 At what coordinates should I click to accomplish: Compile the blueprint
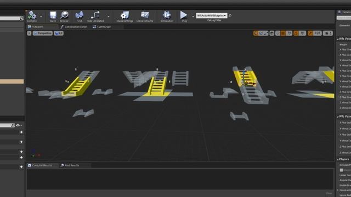tap(32, 16)
